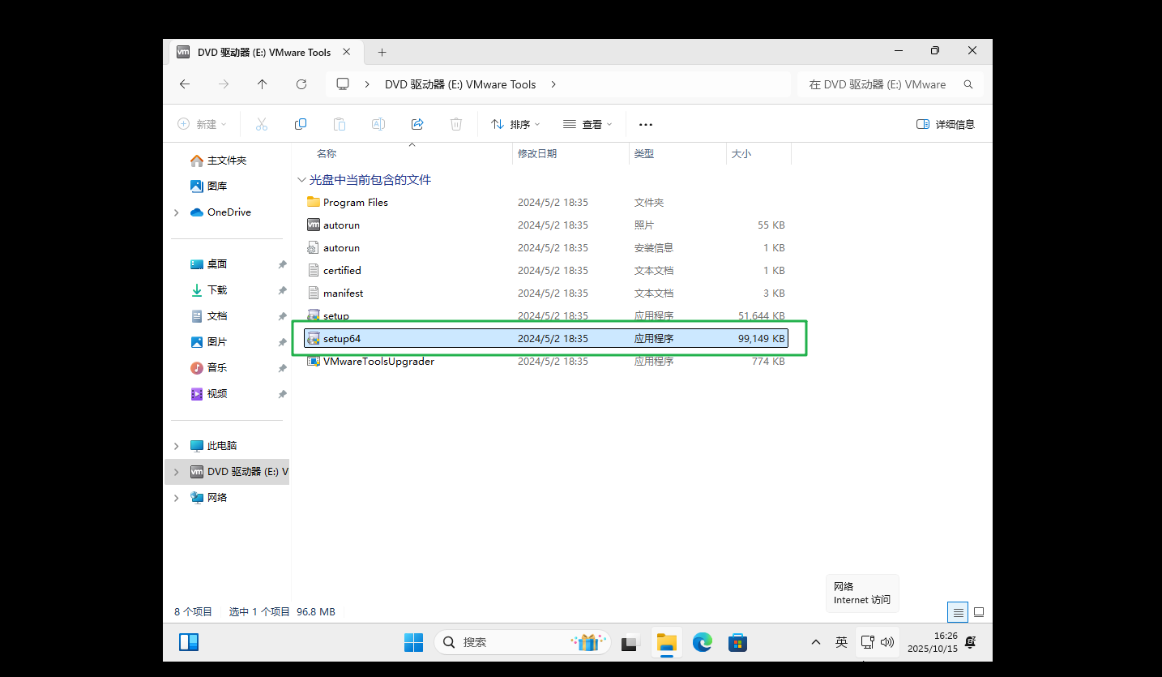1162x677 pixels.
Task: Select the setup64 application icon
Action: click(x=314, y=338)
